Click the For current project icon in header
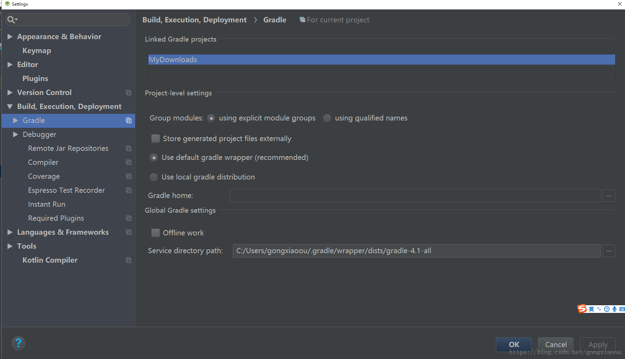The height and width of the screenshot is (359, 625). pos(302,20)
